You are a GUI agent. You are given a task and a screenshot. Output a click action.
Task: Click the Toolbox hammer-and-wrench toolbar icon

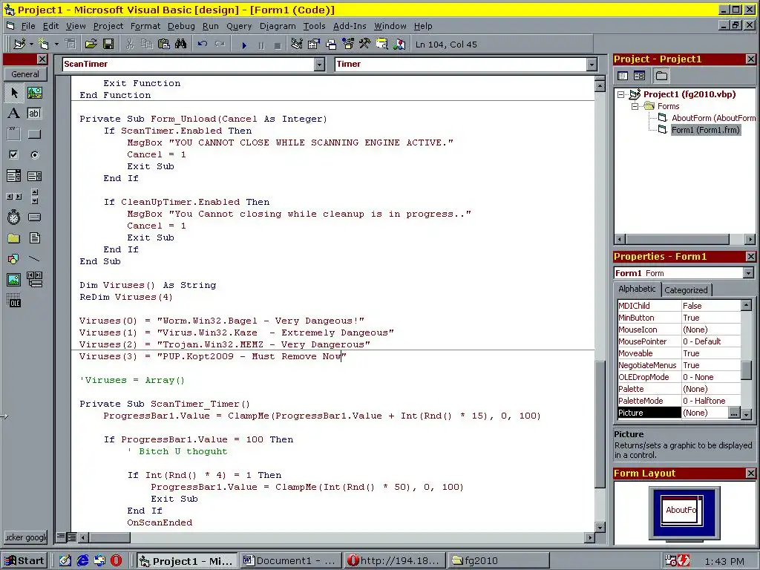(364, 45)
